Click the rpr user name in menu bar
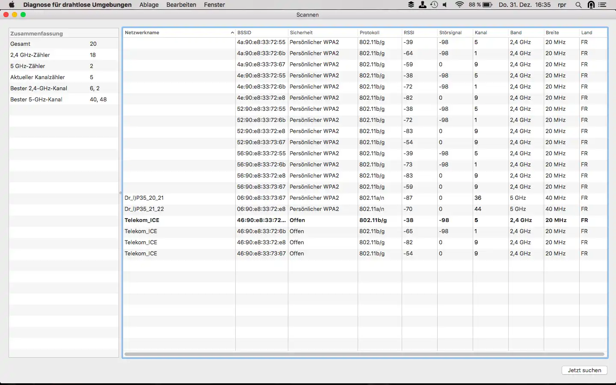616x385 pixels. [562, 5]
